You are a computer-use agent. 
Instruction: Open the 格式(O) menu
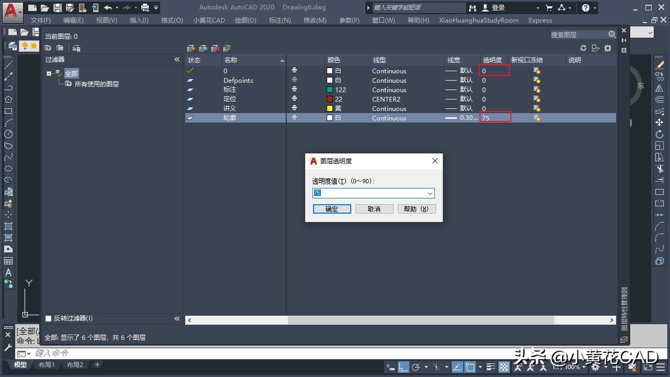(172, 20)
